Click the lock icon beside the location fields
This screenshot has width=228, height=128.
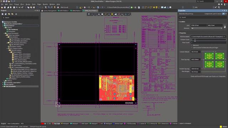click(225, 27)
